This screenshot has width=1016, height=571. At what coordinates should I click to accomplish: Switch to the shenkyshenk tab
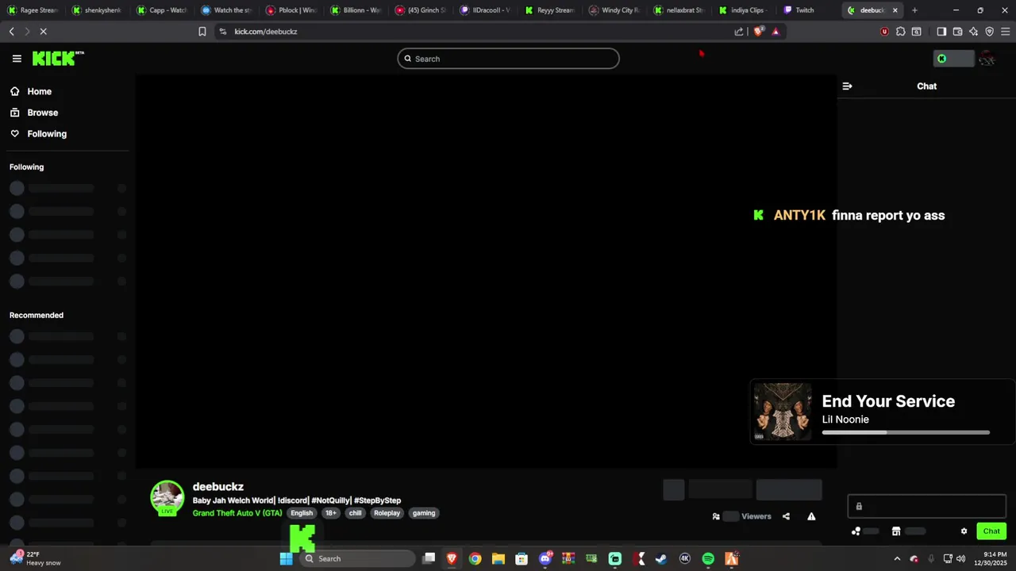[x=98, y=10]
